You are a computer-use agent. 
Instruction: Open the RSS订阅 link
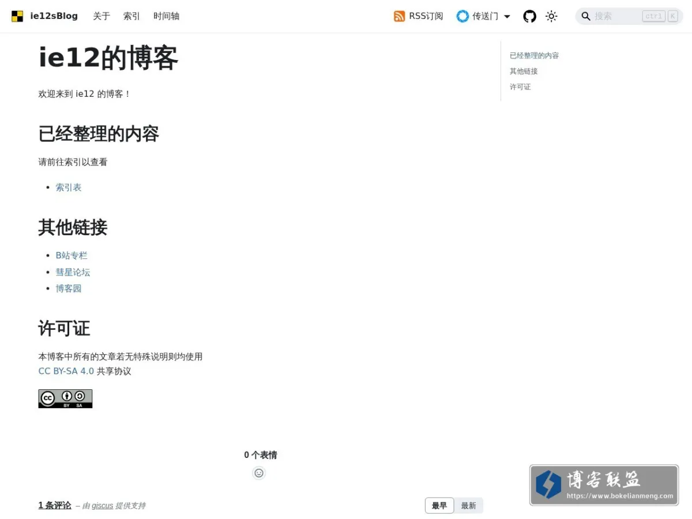426,16
